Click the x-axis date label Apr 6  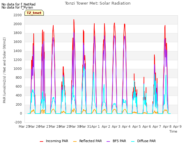[x=147, y=126]
